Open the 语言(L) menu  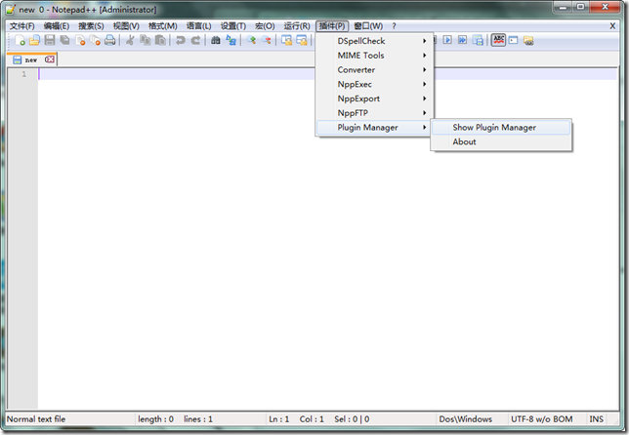(x=198, y=26)
